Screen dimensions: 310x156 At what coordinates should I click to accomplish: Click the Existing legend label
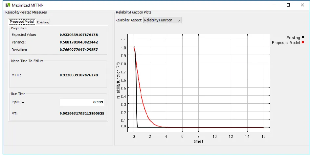coord(293,38)
